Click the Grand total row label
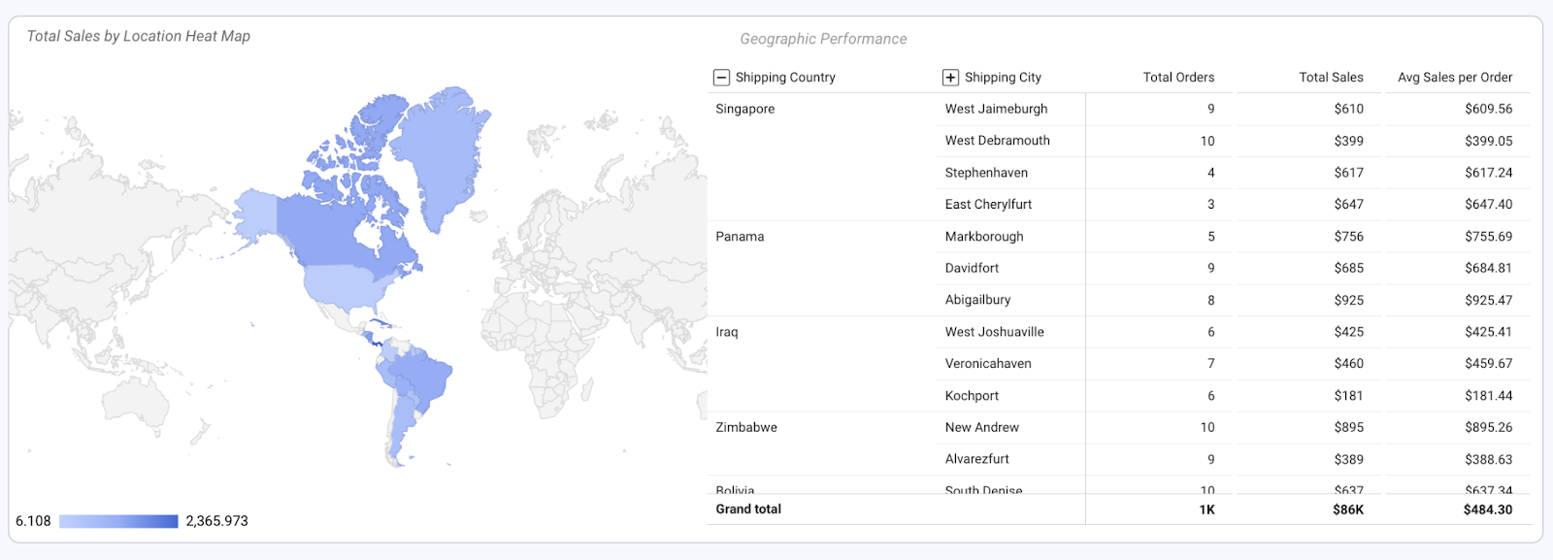 [x=748, y=510]
